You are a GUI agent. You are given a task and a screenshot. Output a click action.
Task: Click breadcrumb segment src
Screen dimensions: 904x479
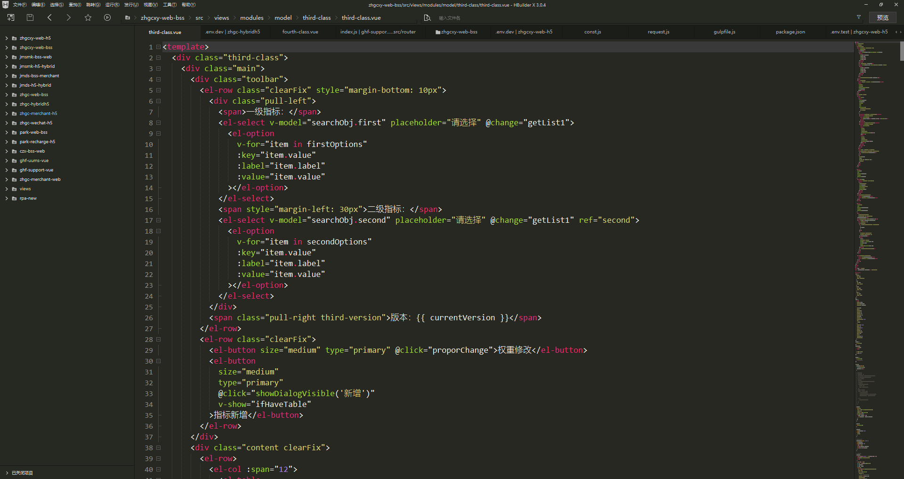pos(200,18)
